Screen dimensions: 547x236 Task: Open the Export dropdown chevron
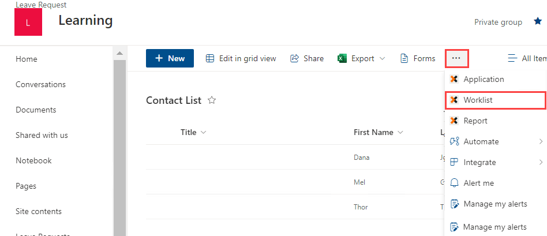[382, 58]
